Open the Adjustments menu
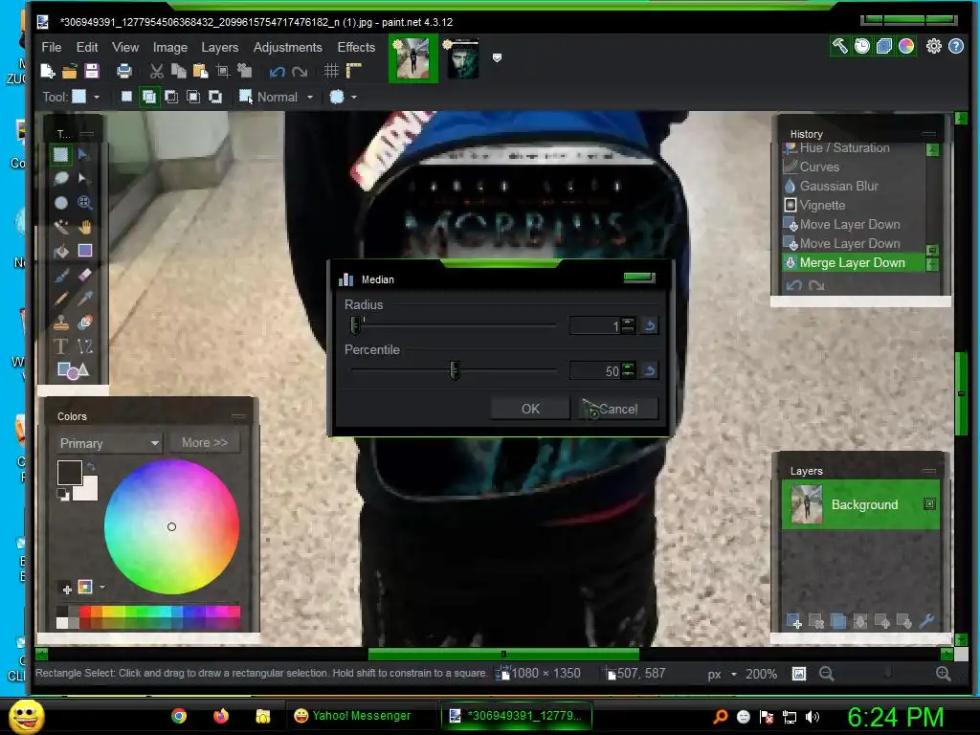The image size is (980, 735). pyautogui.click(x=287, y=48)
